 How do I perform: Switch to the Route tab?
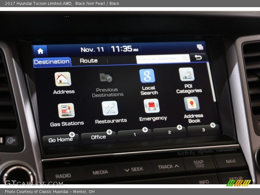click(x=89, y=61)
